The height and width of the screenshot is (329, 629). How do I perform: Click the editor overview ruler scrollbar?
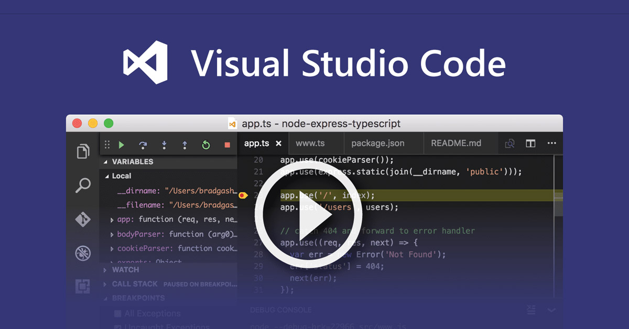point(559,225)
